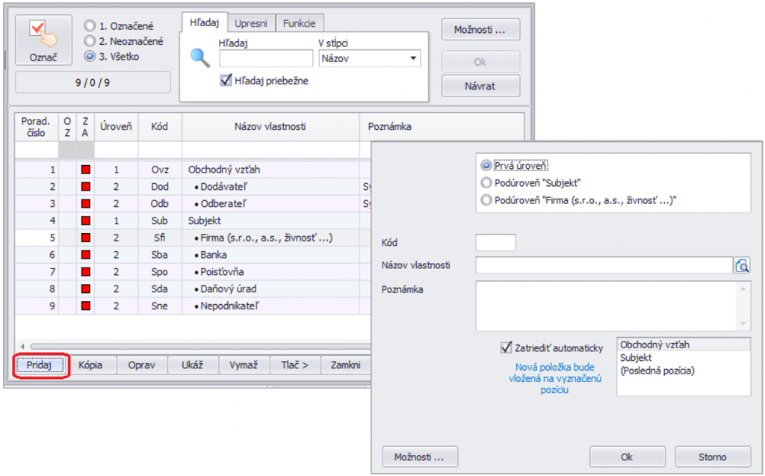The image size is (765, 476).
Task: Switch to the Upresni tab
Action: coord(251,23)
